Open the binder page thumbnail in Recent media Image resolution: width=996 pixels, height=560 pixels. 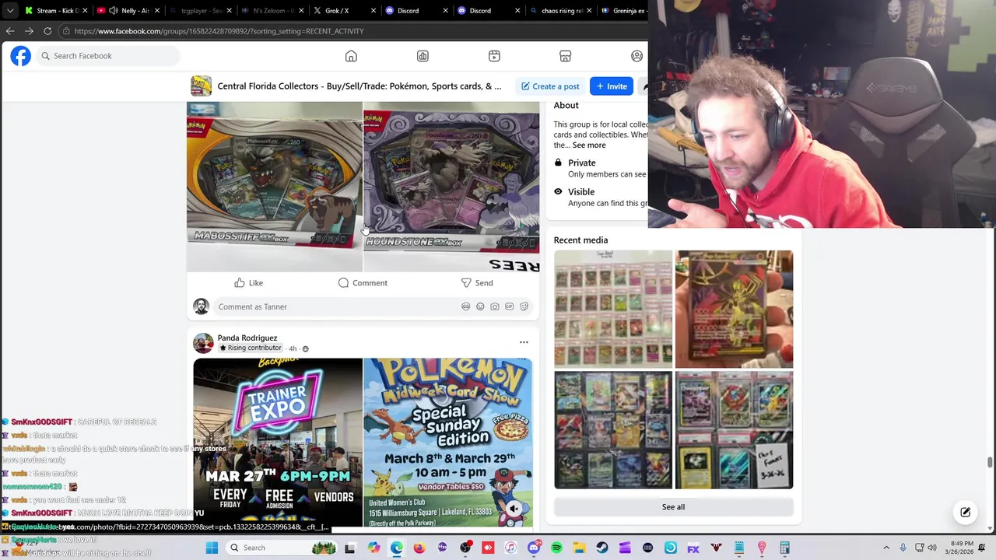(x=613, y=309)
